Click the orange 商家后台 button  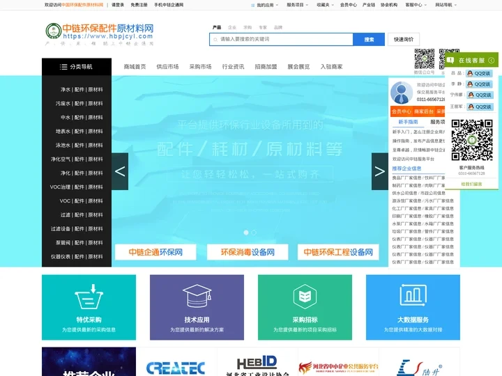pyautogui.click(x=424, y=111)
